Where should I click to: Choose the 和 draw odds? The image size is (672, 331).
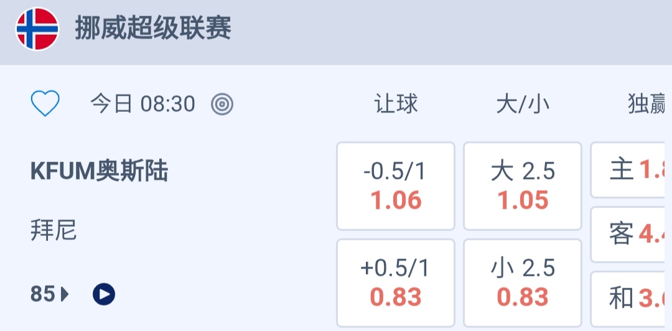point(632,299)
